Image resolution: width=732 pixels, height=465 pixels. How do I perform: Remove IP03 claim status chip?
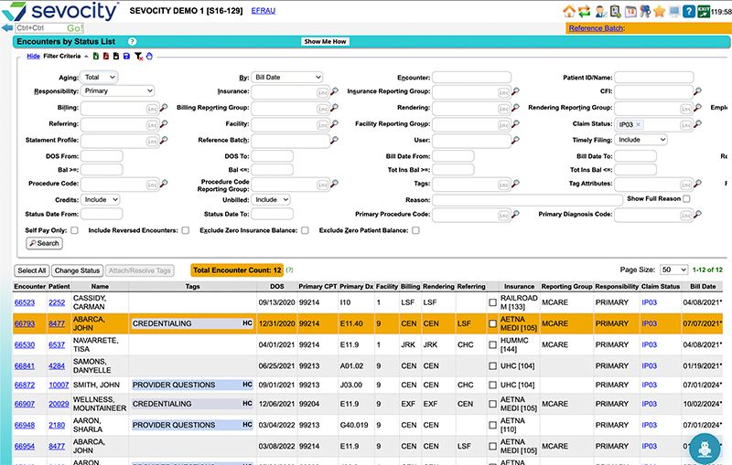(638, 124)
